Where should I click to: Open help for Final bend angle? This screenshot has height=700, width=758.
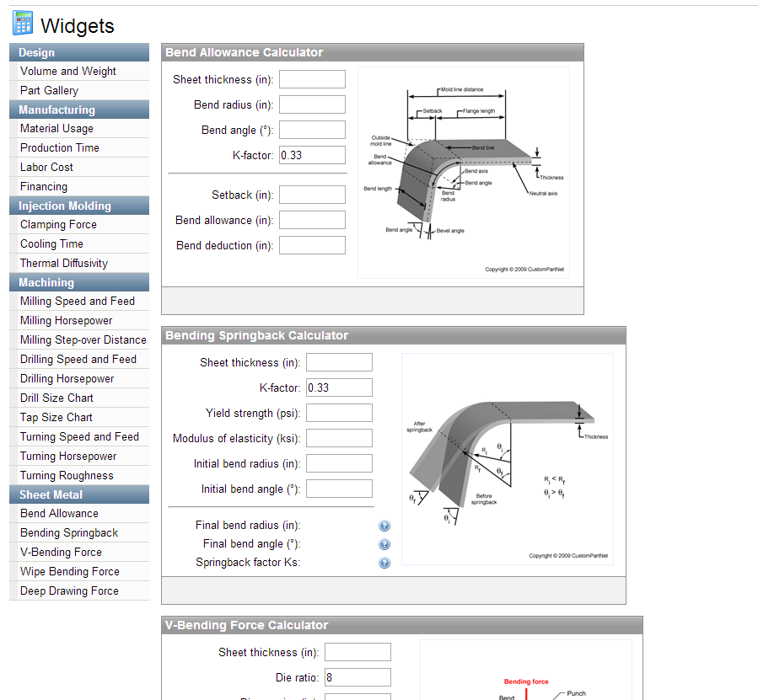384,544
